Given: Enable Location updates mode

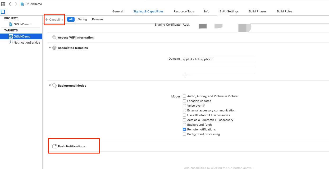Looking at the screenshot, I should [x=184, y=101].
